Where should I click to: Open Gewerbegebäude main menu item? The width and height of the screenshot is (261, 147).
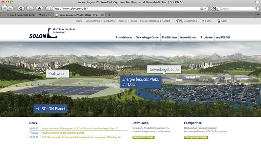pyautogui.click(x=147, y=37)
